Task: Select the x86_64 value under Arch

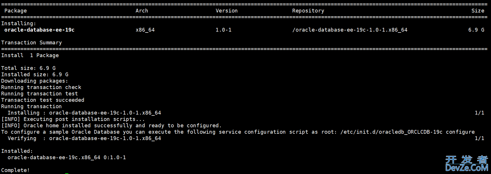Action: click(x=145, y=30)
